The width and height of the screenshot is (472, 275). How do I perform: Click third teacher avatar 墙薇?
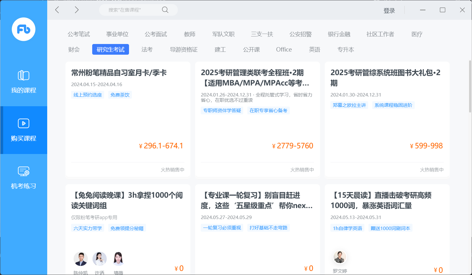(x=118, y=259)
